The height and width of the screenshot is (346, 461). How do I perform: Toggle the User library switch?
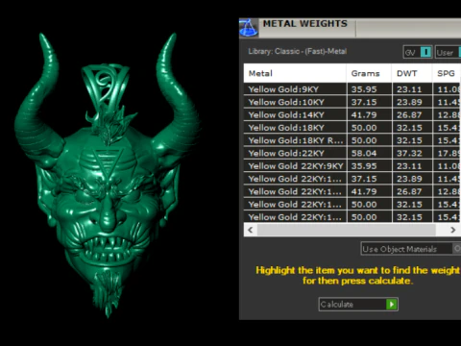(x=449, y=52)
